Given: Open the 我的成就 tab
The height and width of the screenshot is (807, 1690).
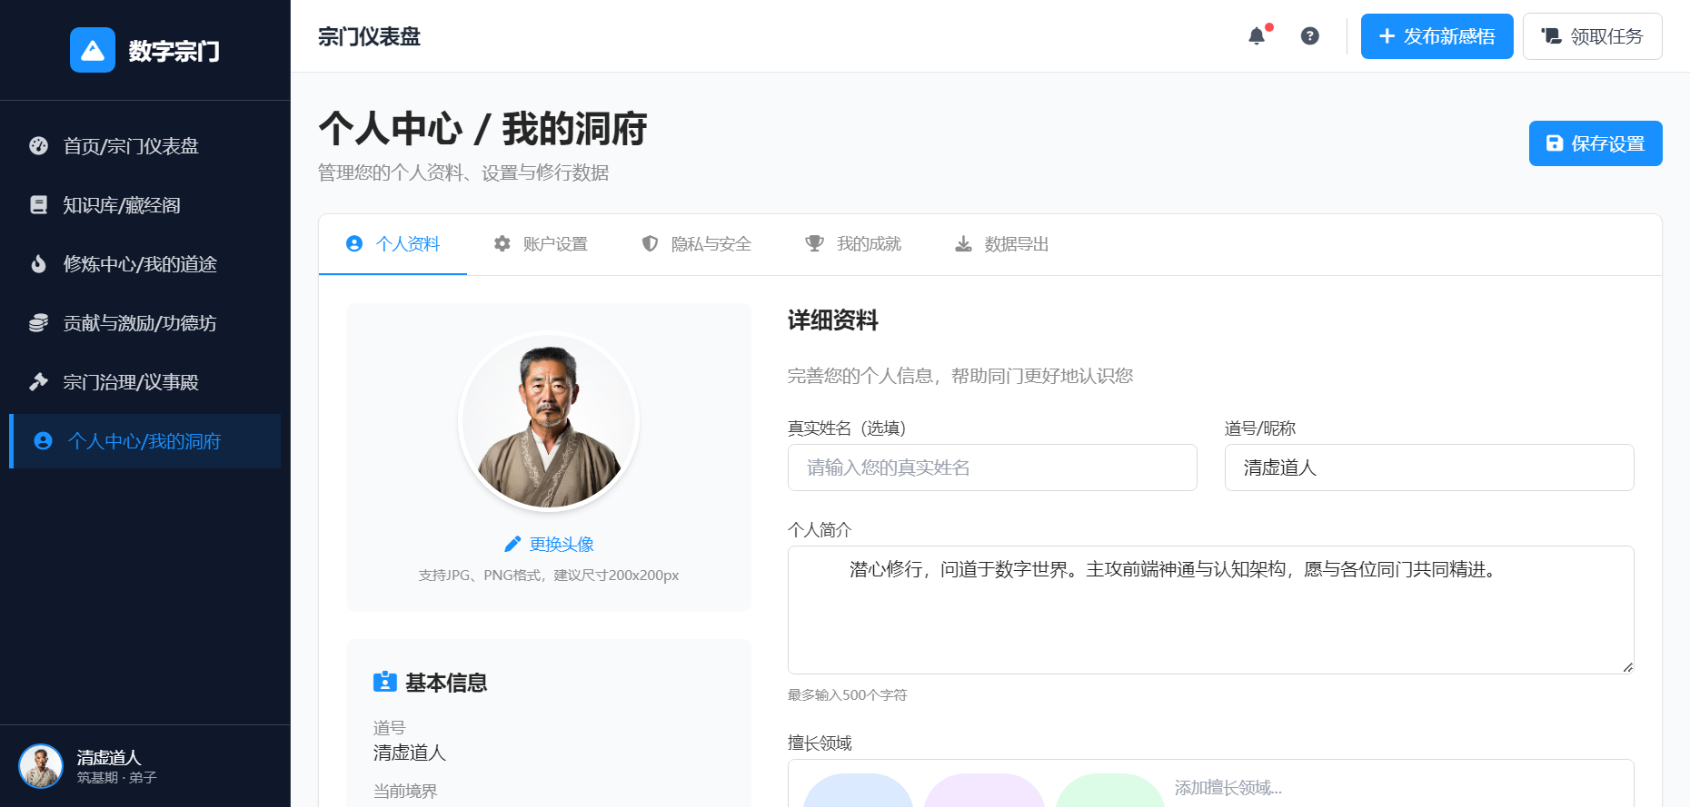Looking at the screenshot, I should pyautogui.click(x=853, y=244).
